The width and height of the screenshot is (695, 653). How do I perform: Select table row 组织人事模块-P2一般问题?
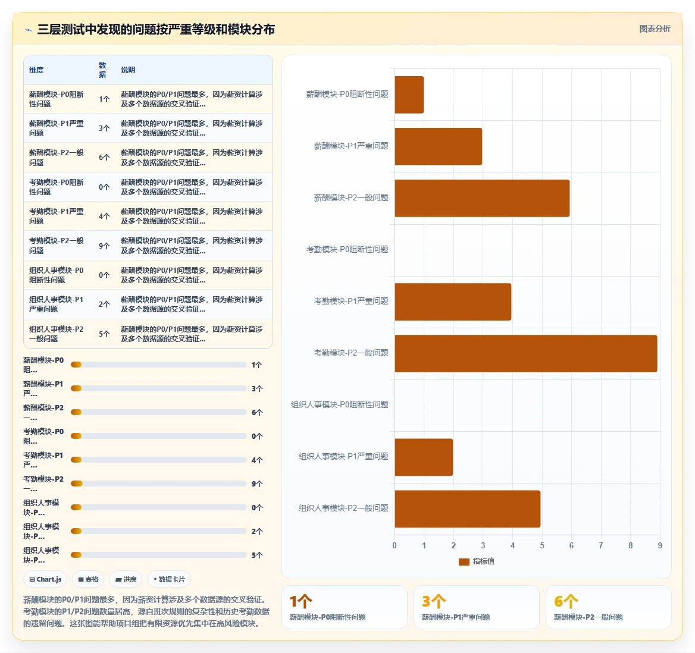pyautogui.click(x=148, y=334)
